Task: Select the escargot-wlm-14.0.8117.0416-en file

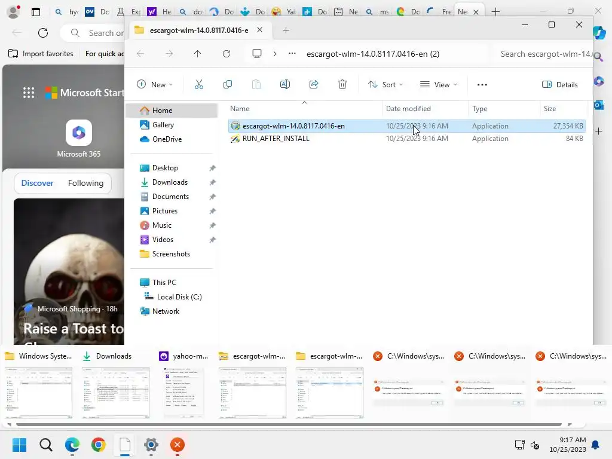Action: pyautogui.click(x=406, y=126)
